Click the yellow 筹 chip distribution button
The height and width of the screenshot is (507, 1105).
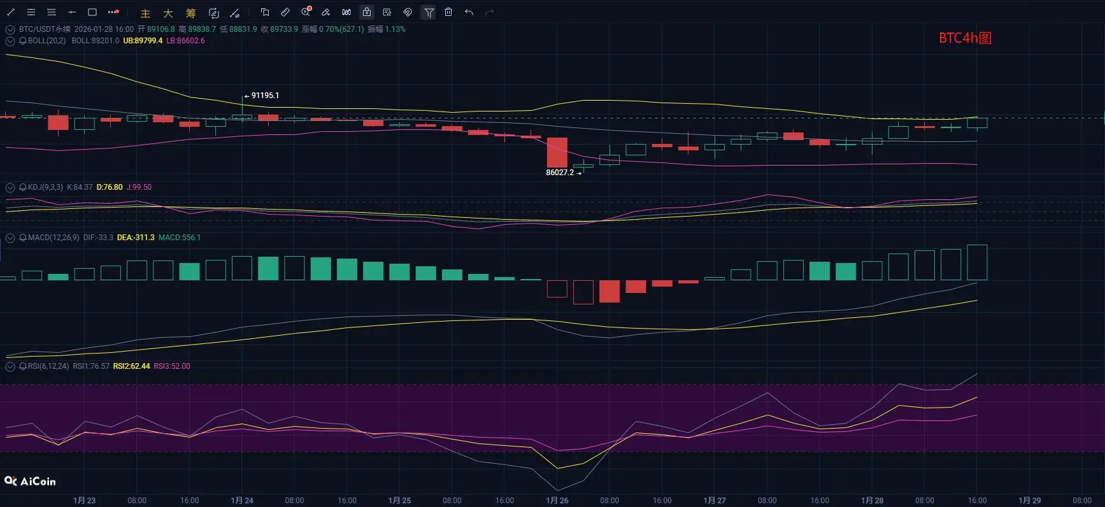(191, 13)
